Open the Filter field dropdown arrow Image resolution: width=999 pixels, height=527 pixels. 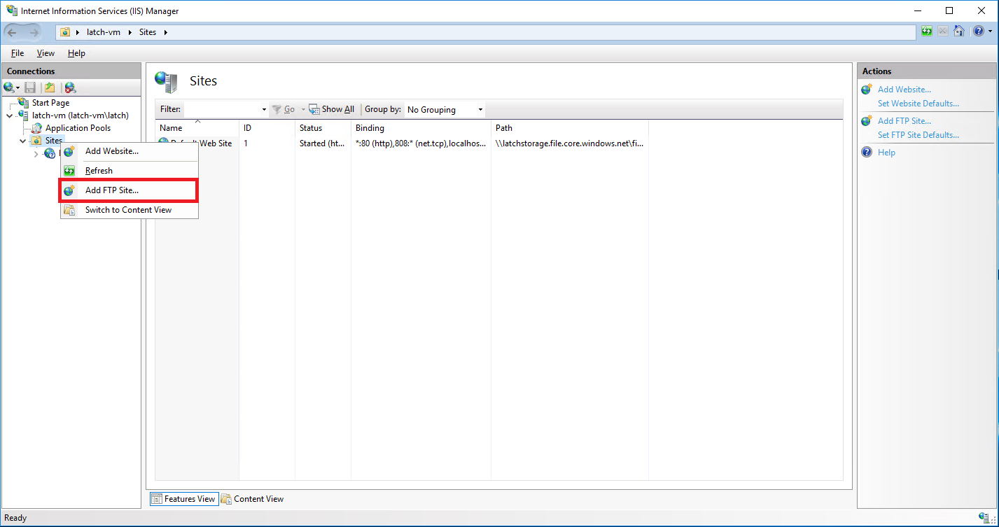264,110
